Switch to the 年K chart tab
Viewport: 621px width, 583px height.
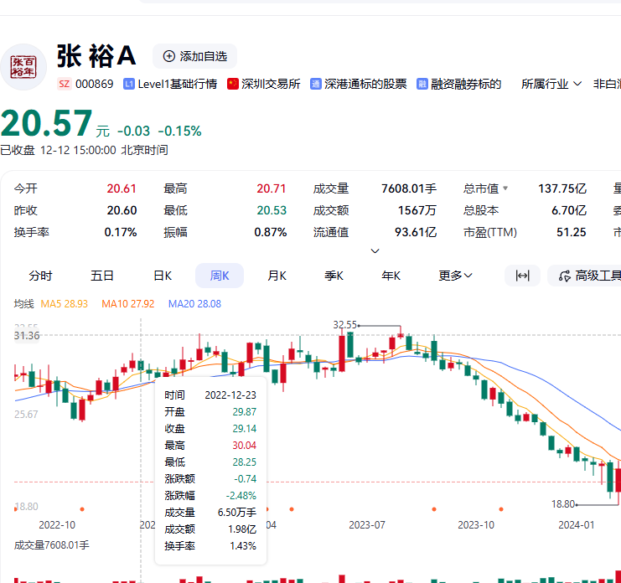tap(391, 276)
